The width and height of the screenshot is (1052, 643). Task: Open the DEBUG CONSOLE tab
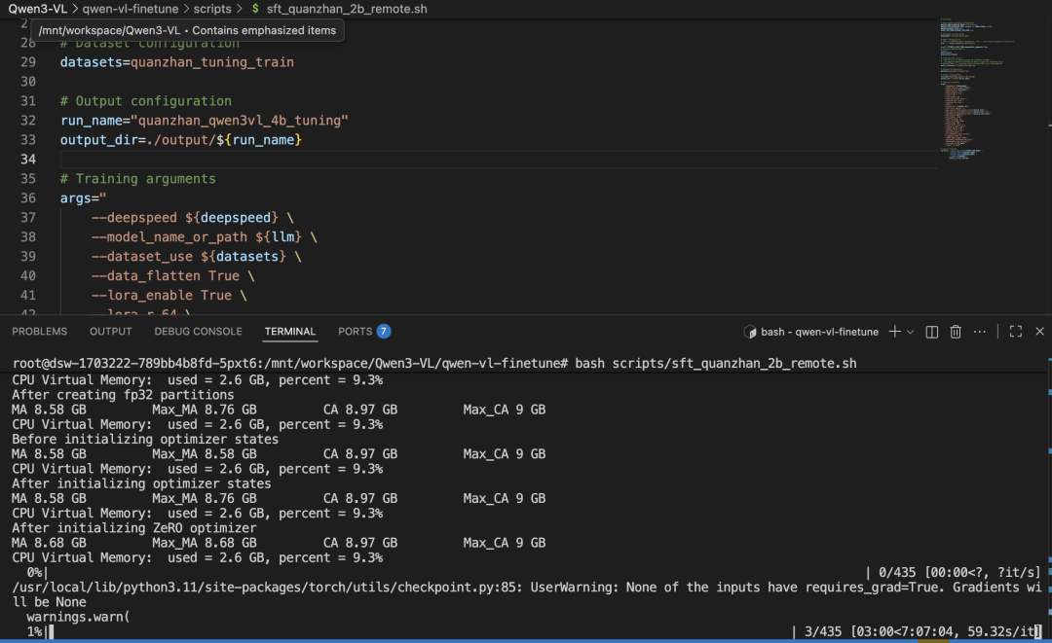(198, 332)
